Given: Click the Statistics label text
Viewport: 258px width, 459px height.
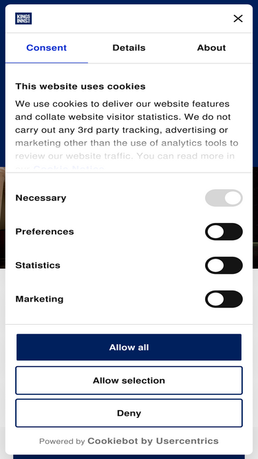Looking at the screenshot, I should 38,265.
